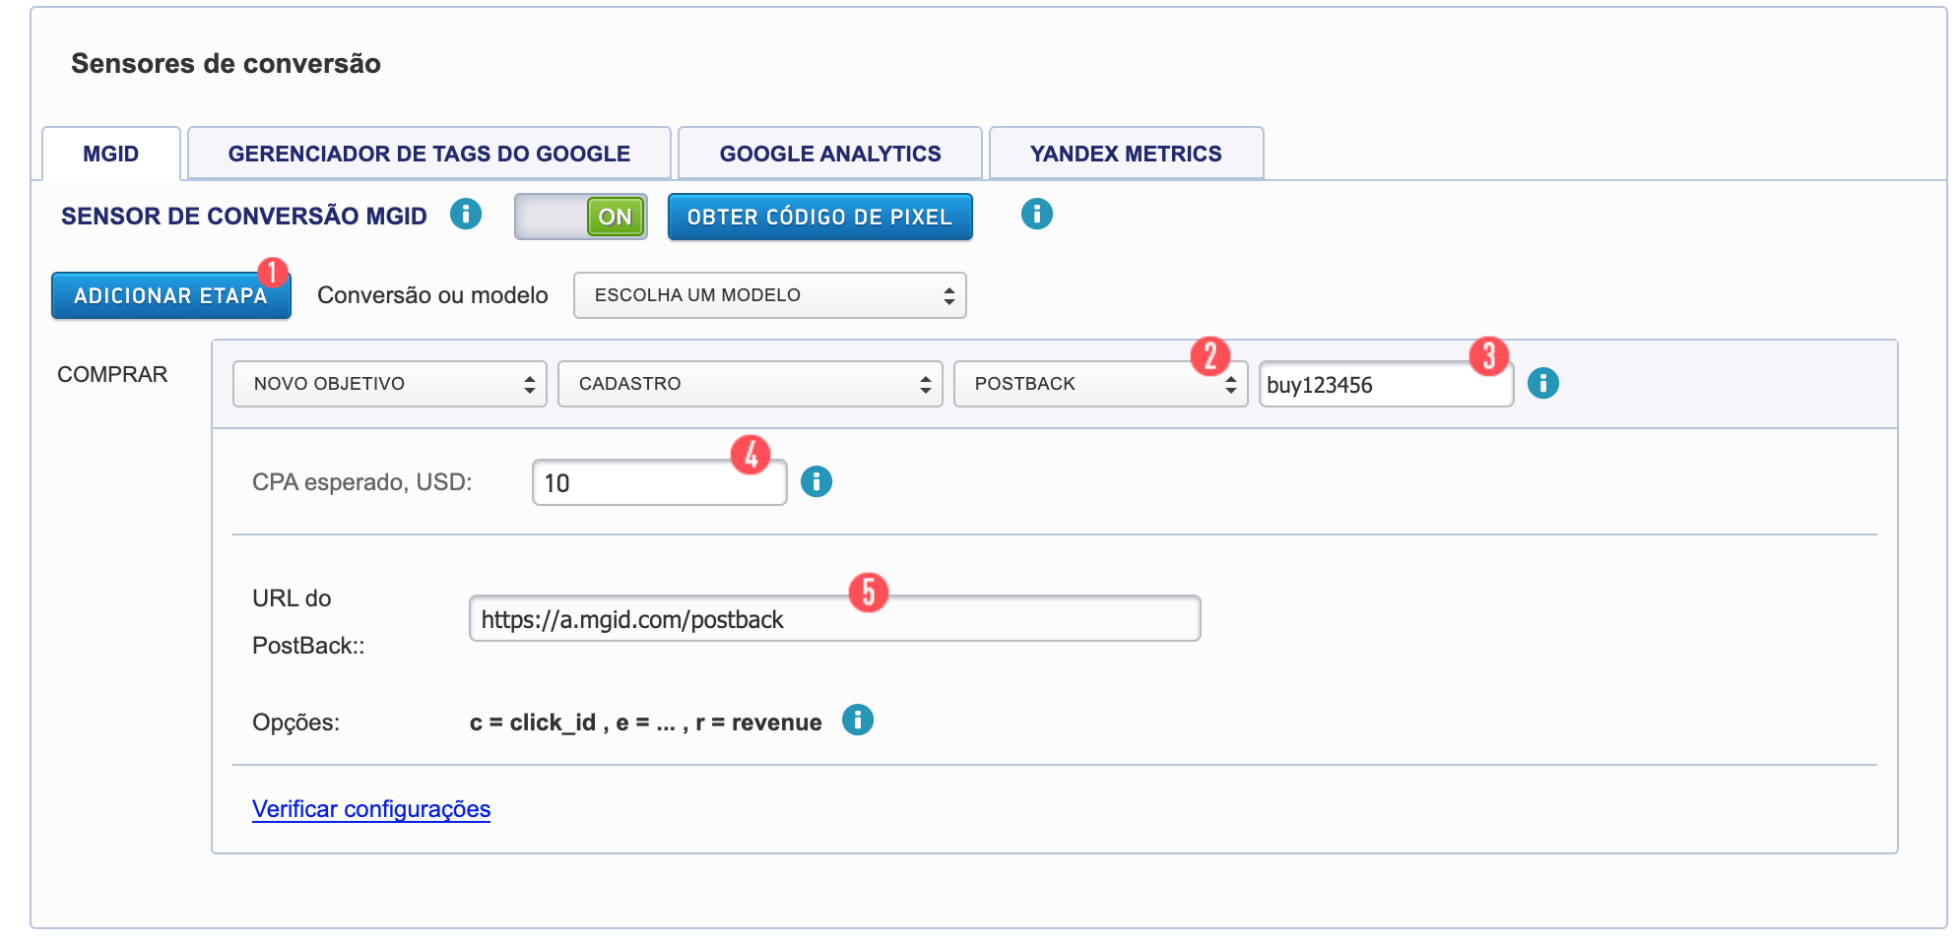The image size is (1959, 942).
Task: Open the Google Analytics tab
Action: pyautogui.click(x=829, y=154)
